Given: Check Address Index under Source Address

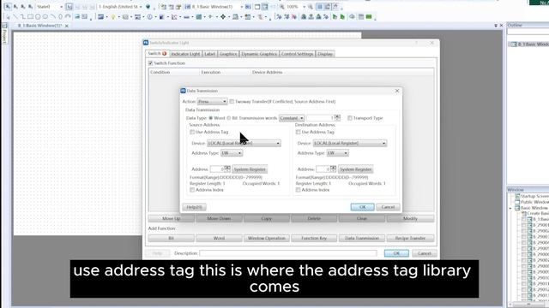Looking at the screenshot, I should click(x=192, y=190).
